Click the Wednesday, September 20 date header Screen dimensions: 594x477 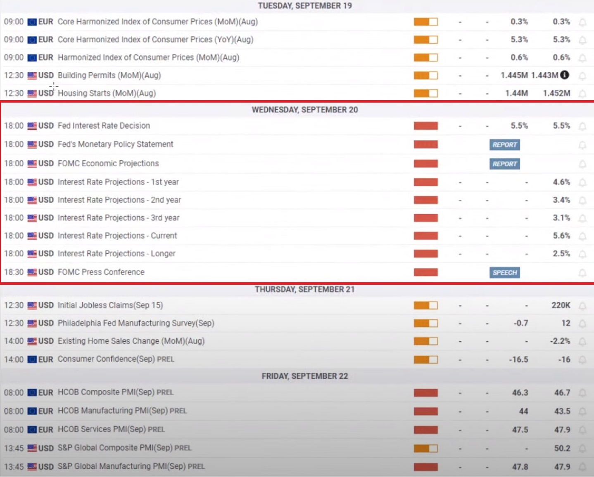(x=305, y=110)
